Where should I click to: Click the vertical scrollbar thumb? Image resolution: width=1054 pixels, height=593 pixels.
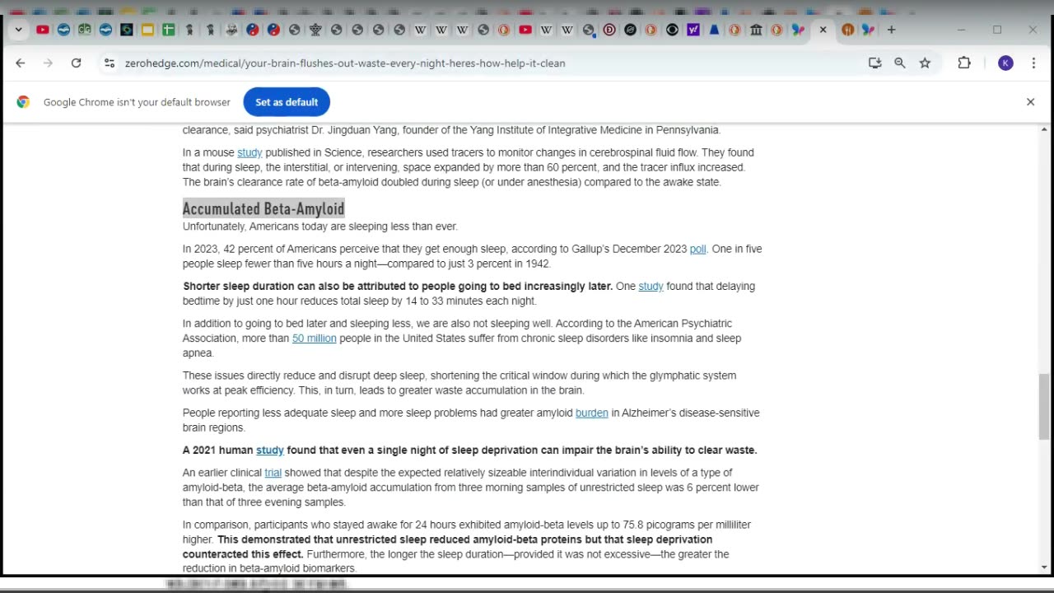(1044, 406)
